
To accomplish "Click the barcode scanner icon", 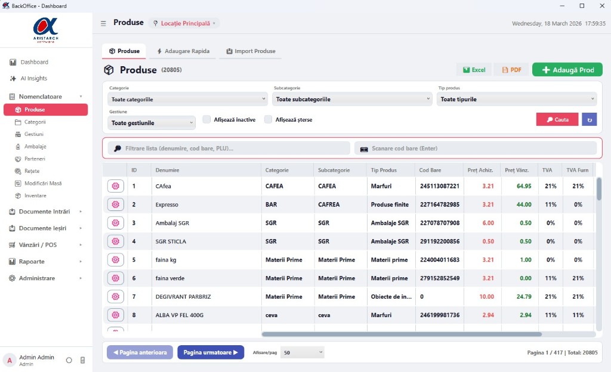I will pyautogui.click(x=364, y=148).
